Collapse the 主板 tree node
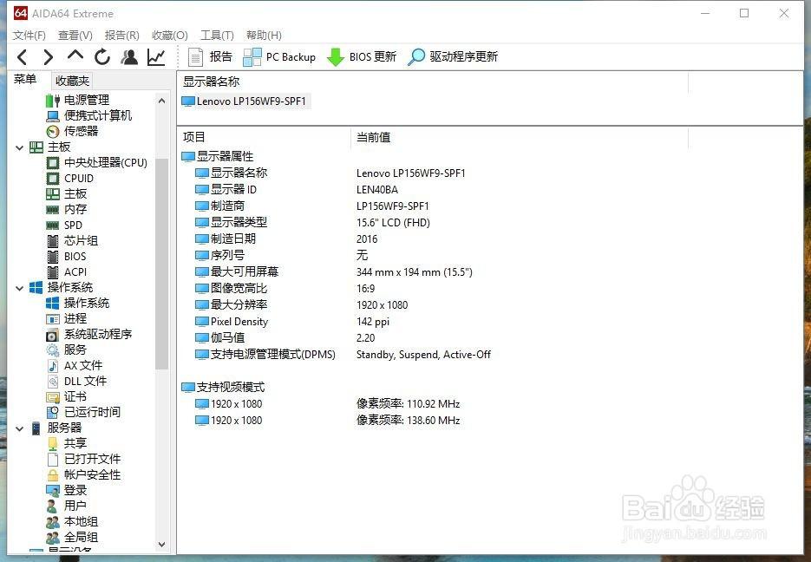The image size is (811, 562). tap(20, 147)
